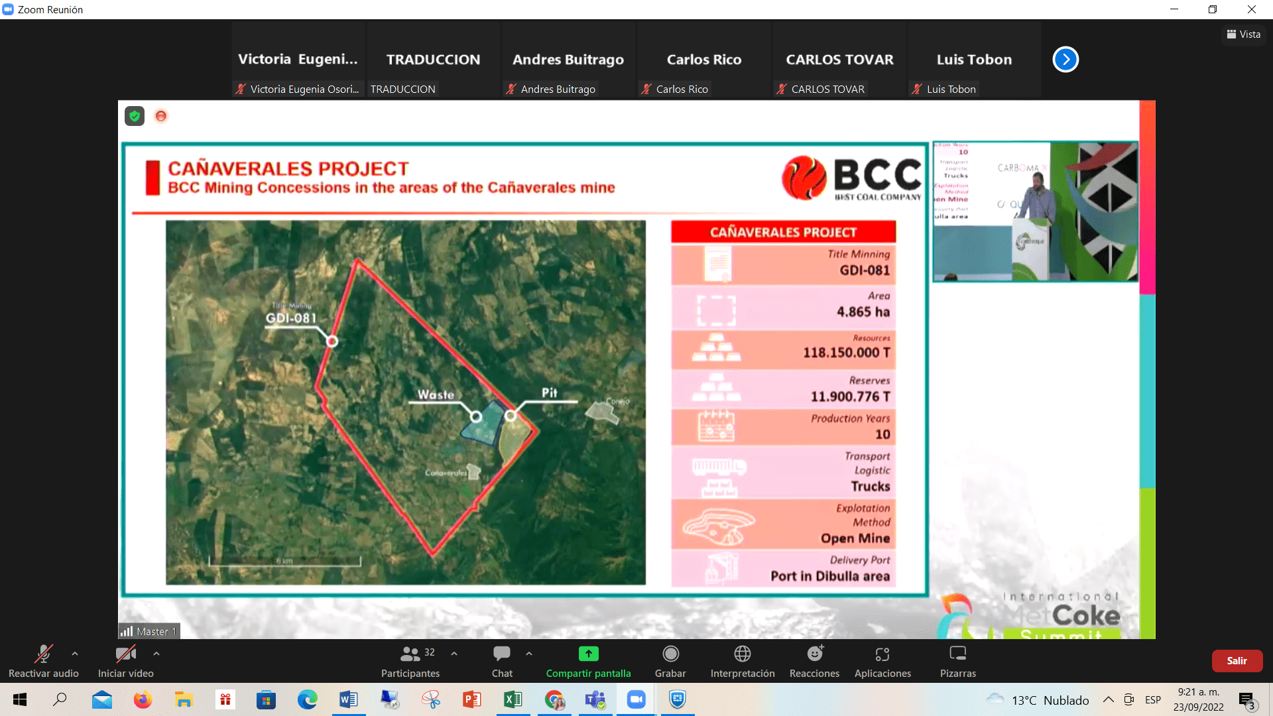1273x716 pixels.
Task: Switch to Zoom icon in taskbar
Action: [636, 699]
